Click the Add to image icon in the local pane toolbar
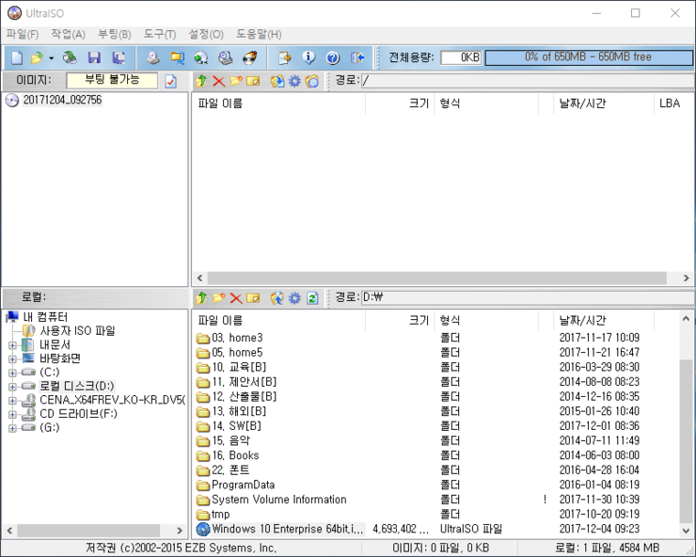Viewport: 696px width, 557px height. coord(277,298)
